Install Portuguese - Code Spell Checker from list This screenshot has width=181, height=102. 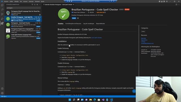pos(38,26)
